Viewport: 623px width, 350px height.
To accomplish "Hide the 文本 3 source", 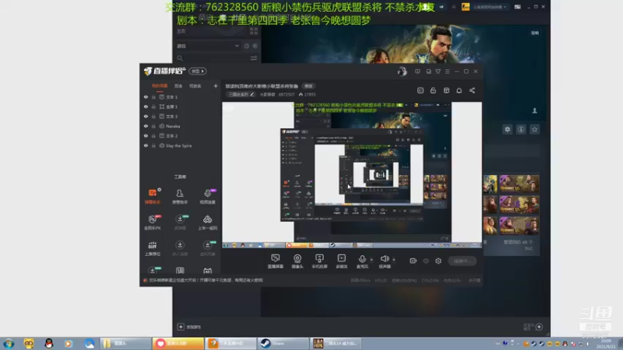I will pos(146,116).
